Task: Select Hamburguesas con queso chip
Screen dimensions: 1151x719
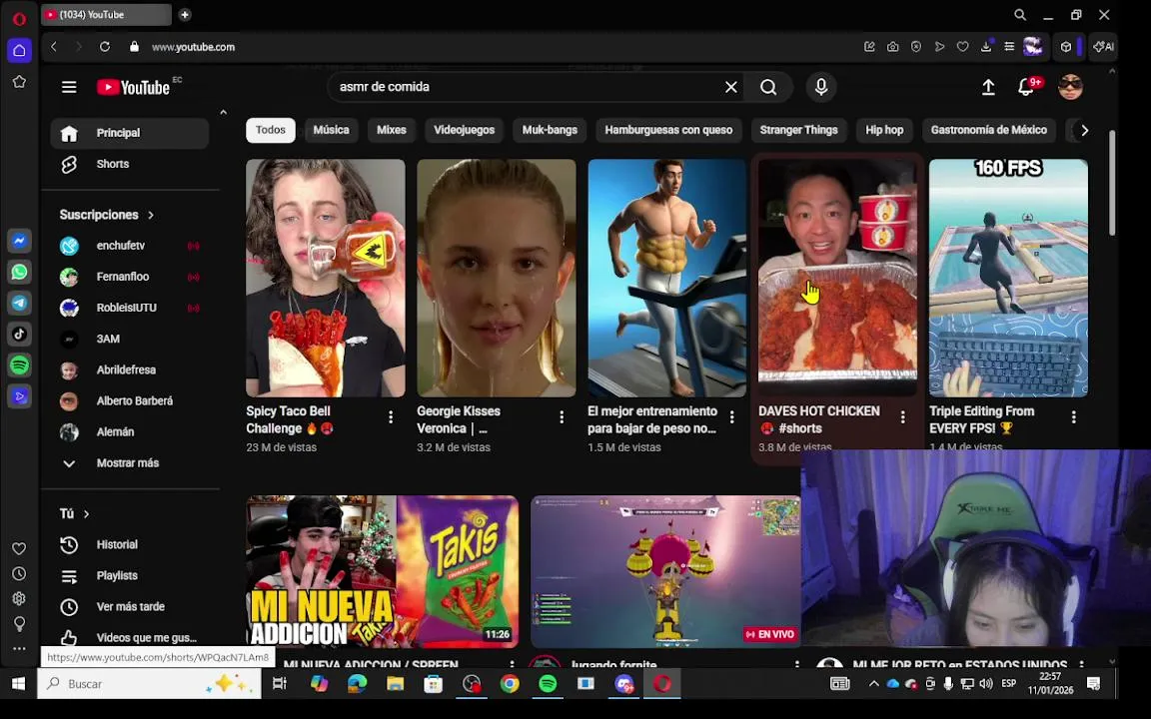Action: 668,130
